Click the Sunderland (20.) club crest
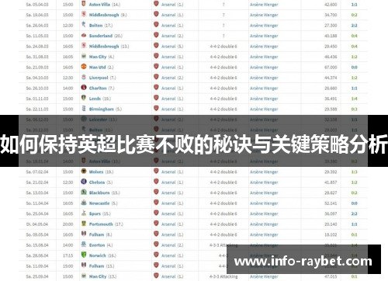 pyautogui.click(x=84, y=35)
